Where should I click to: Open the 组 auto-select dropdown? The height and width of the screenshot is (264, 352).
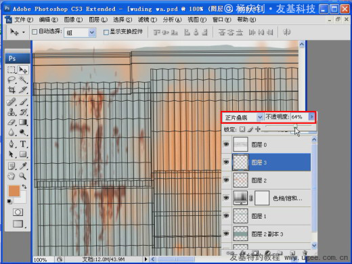click(x=80, y=32)
